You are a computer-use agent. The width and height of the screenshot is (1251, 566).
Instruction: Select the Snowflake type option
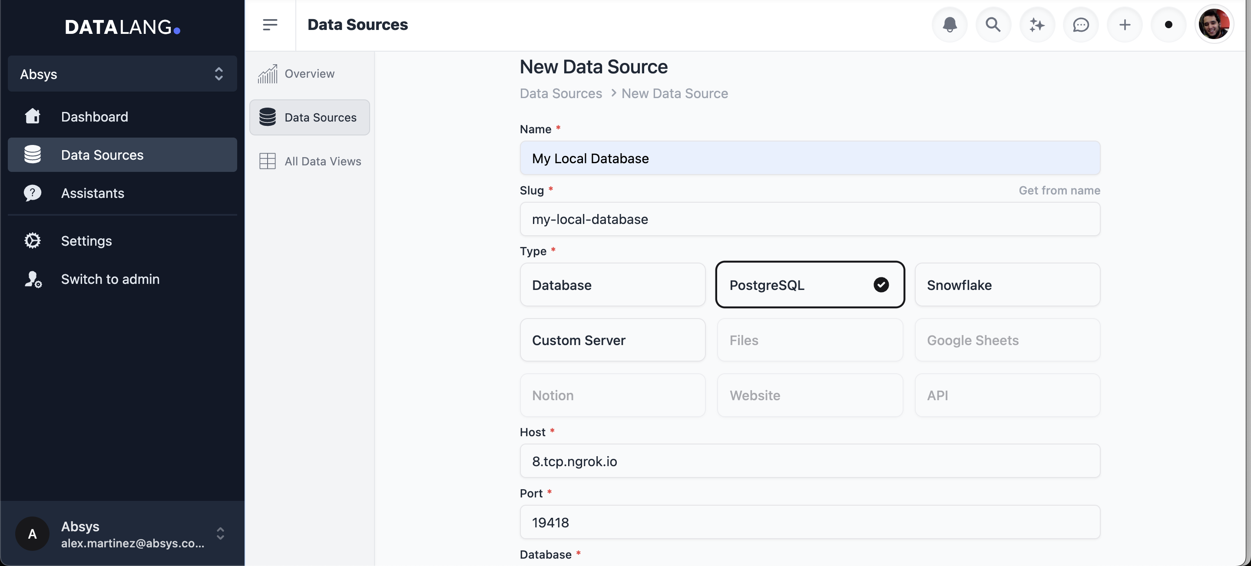1008,284
